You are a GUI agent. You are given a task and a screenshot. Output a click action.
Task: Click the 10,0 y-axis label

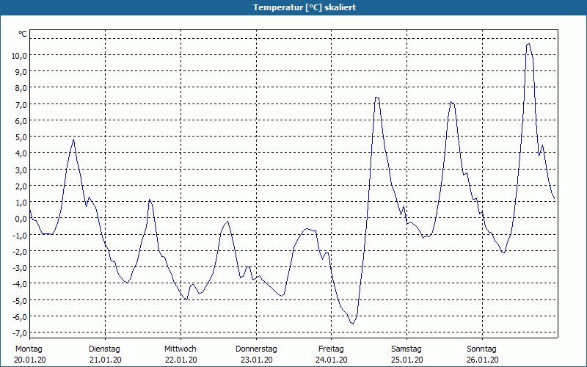coord(19,56)
